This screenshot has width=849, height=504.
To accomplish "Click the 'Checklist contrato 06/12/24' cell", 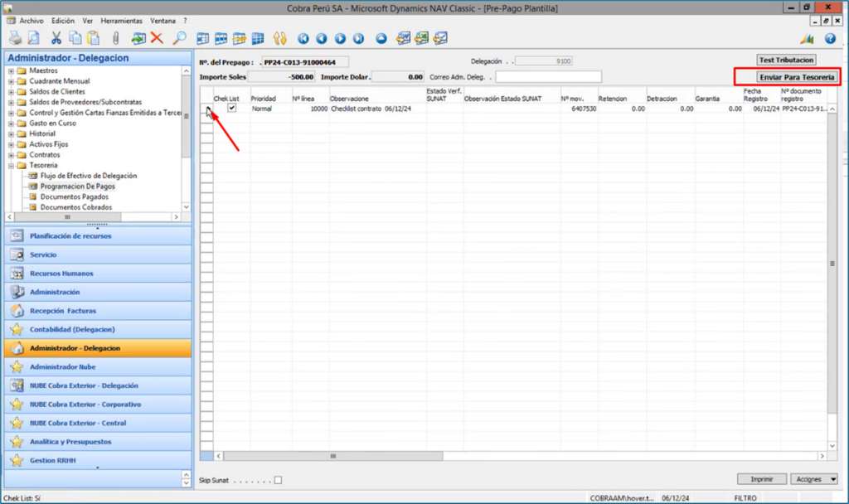I will [377, 109].
